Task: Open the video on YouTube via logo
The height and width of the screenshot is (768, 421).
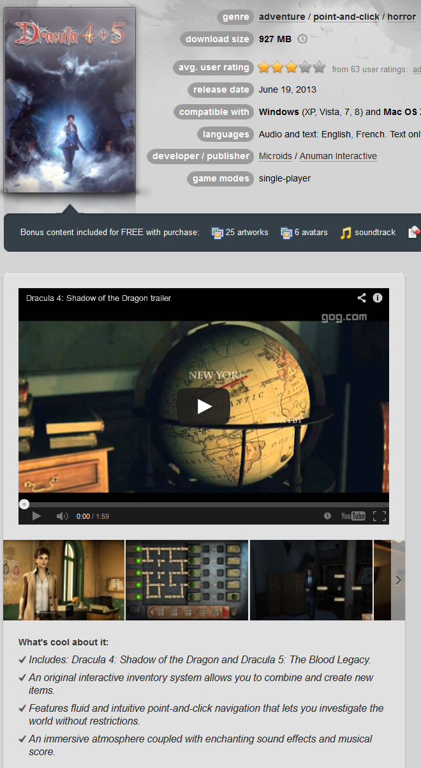Action: (353, 516)
